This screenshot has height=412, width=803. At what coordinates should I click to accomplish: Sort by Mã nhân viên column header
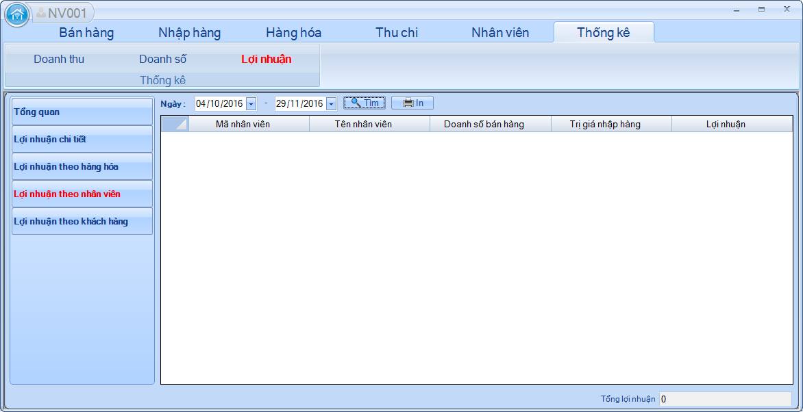pyautogui.click(x=249, y=124)
